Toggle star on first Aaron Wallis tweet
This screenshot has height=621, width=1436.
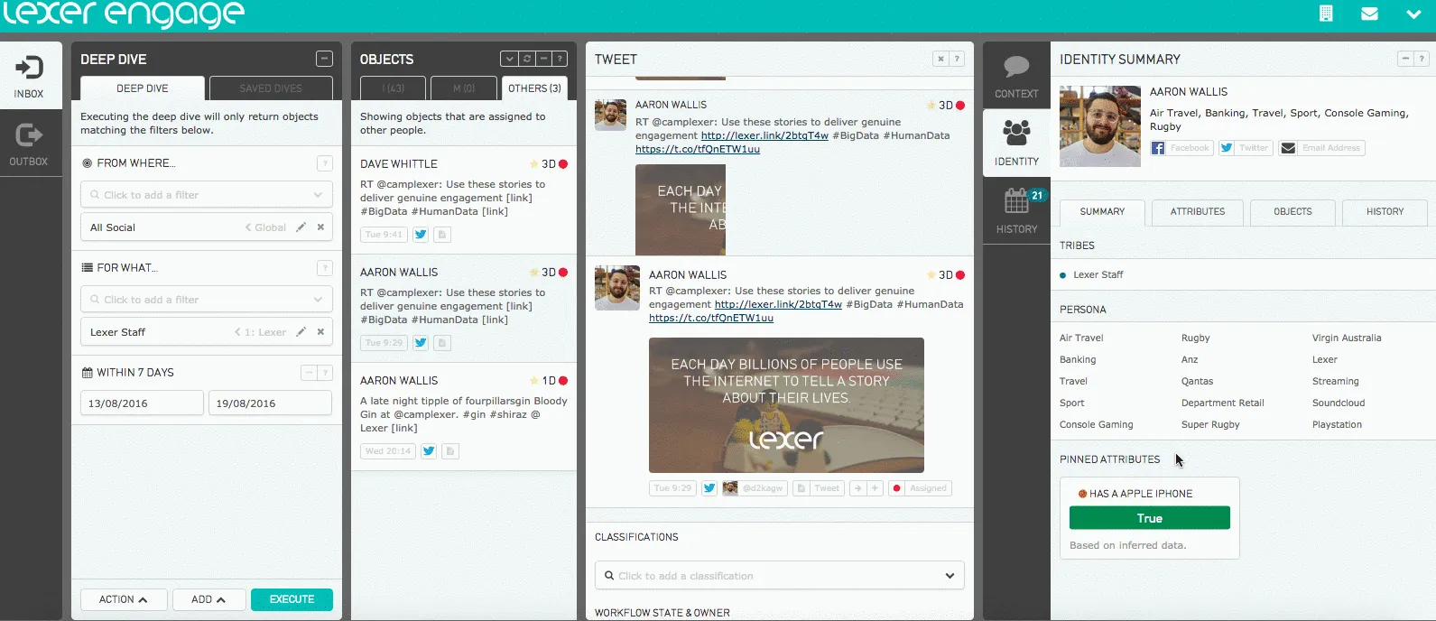pyautogui.click(x=931, y=106)
